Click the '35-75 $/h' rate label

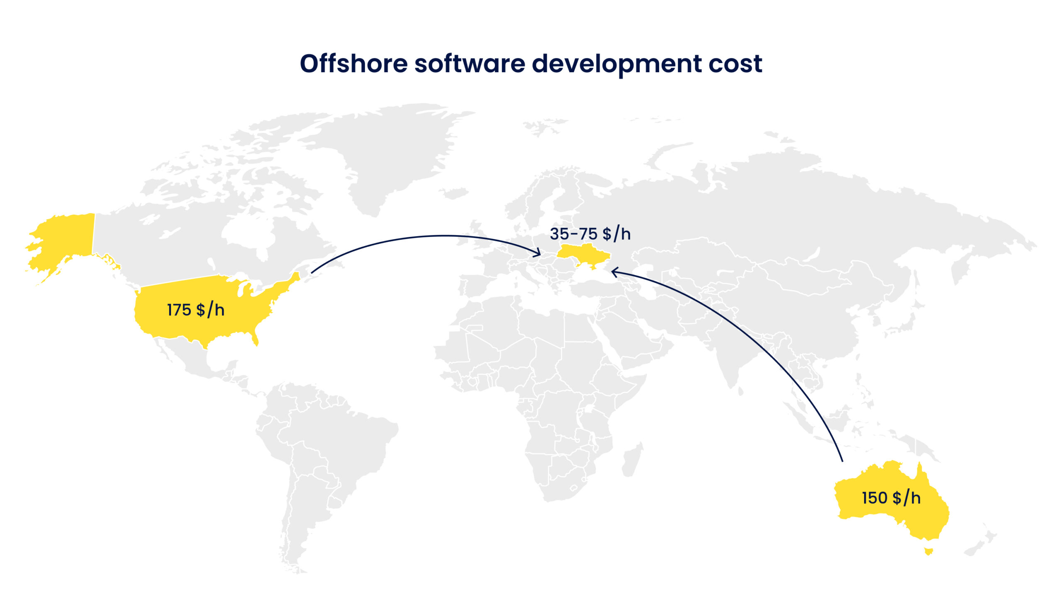[591, 234]
